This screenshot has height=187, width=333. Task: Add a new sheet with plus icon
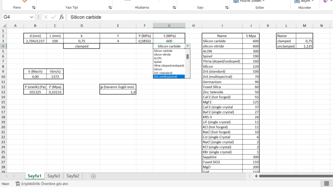point(93,176)
